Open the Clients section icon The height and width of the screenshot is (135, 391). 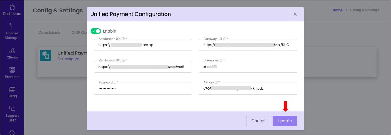pos(12,50)
